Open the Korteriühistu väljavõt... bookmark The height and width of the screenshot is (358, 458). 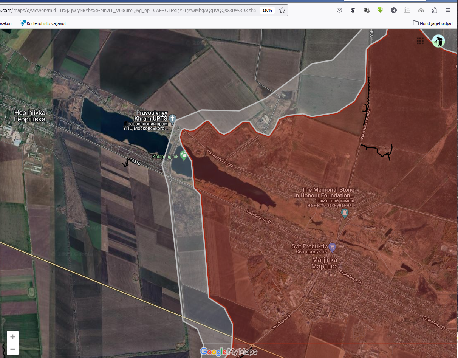click(45, 23)
